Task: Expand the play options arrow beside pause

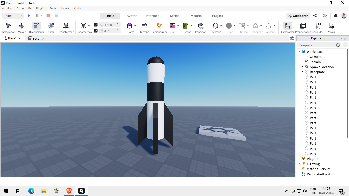Action: [42, 16]
